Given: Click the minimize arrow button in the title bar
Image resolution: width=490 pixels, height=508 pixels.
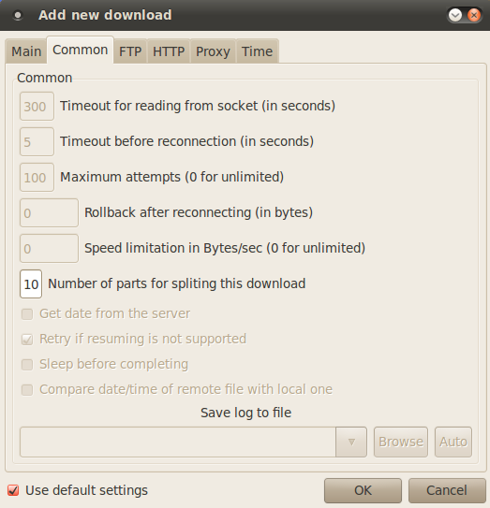Looking at the screenshot, I should [x=455, y=15].
